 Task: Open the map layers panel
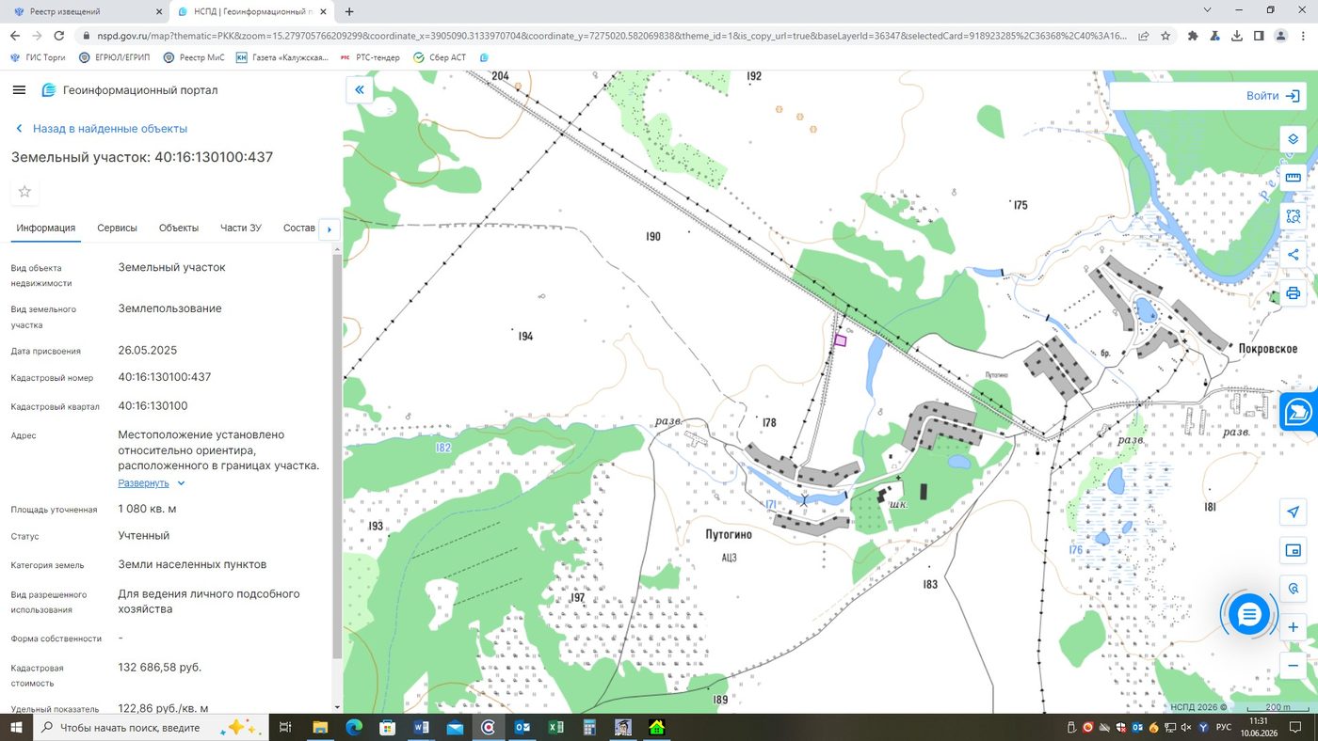[x=1293, y=139]
